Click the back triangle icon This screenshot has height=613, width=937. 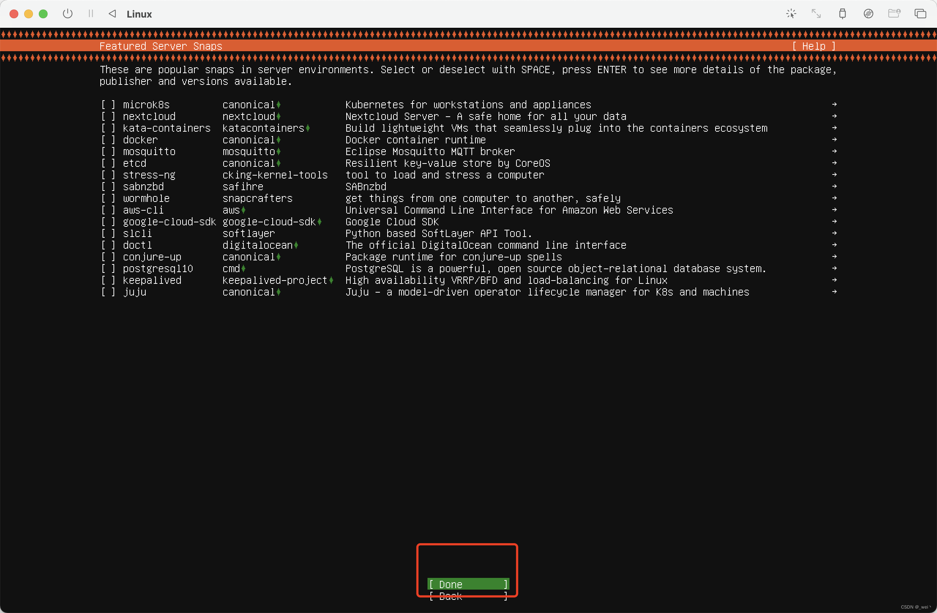pyautogui.click(x=113, y=14)
